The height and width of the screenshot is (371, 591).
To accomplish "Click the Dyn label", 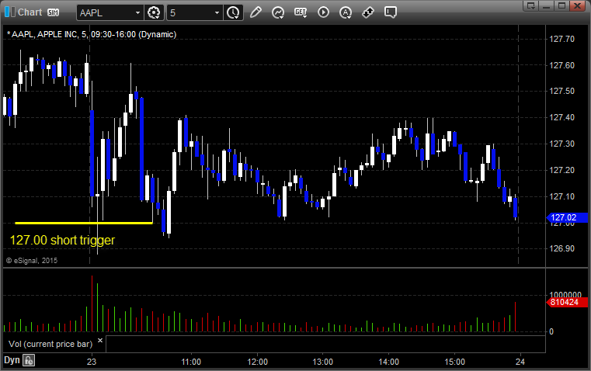I will tap(12, 360).
